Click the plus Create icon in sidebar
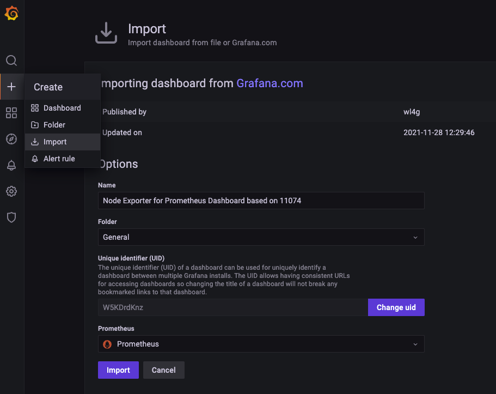The width and height of the screenshot is (496, 394). click(11, 87)
